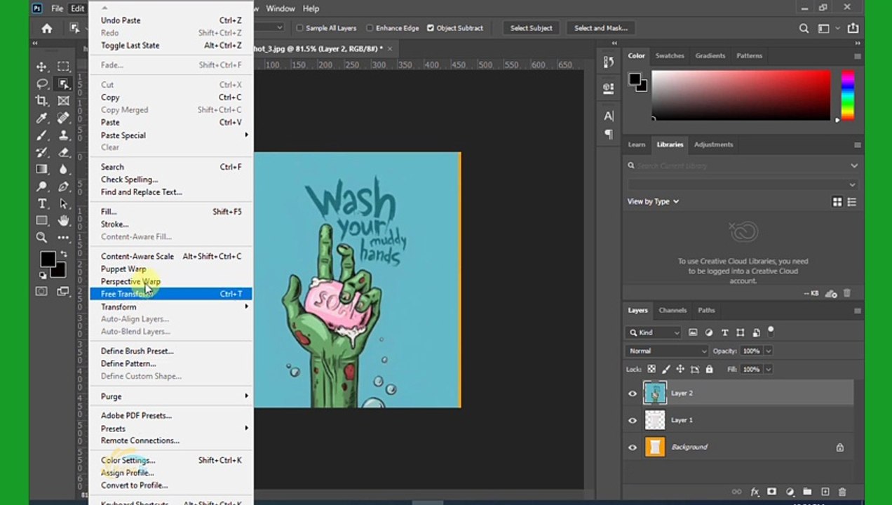
Task: Add layer style fx icon
Action: (755, 492)
